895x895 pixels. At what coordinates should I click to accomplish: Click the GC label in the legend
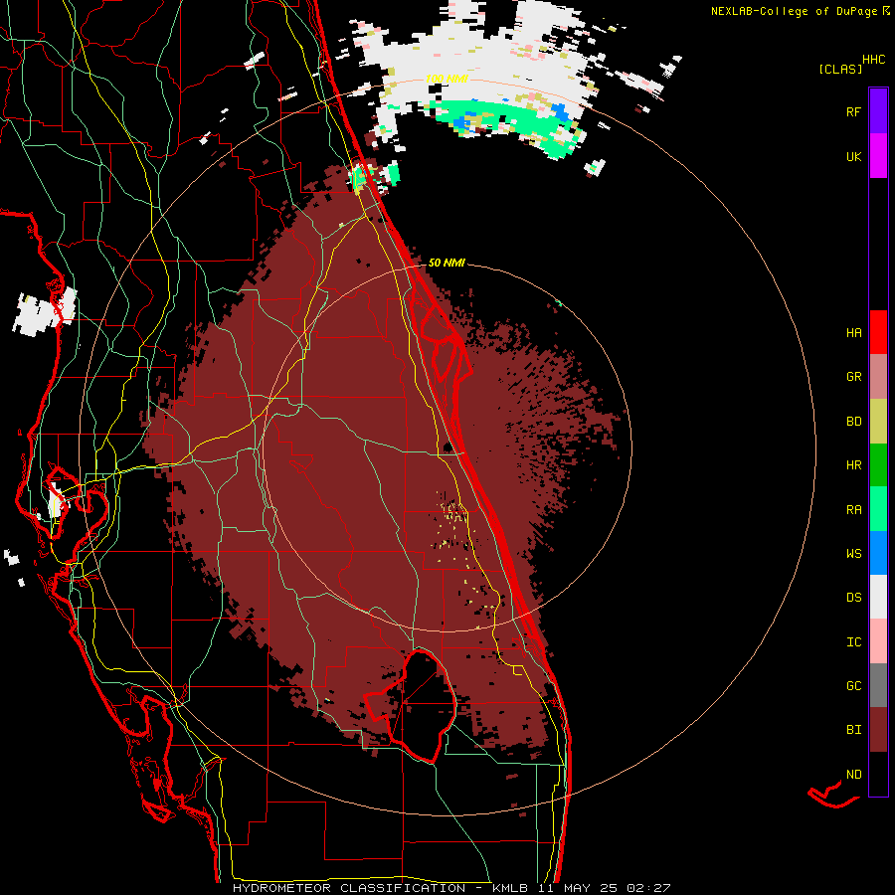pos(853,686)
